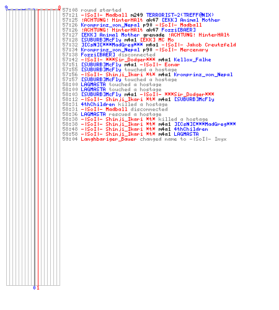The height and width of the screenshot is (310, 279).
Task: Select -|SoI|- Mercenary player name
Action: click(x=182, y=50)
